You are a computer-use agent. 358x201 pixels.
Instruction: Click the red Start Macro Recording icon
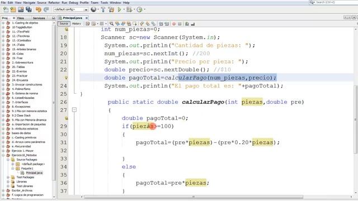click(x=174, y=23)
